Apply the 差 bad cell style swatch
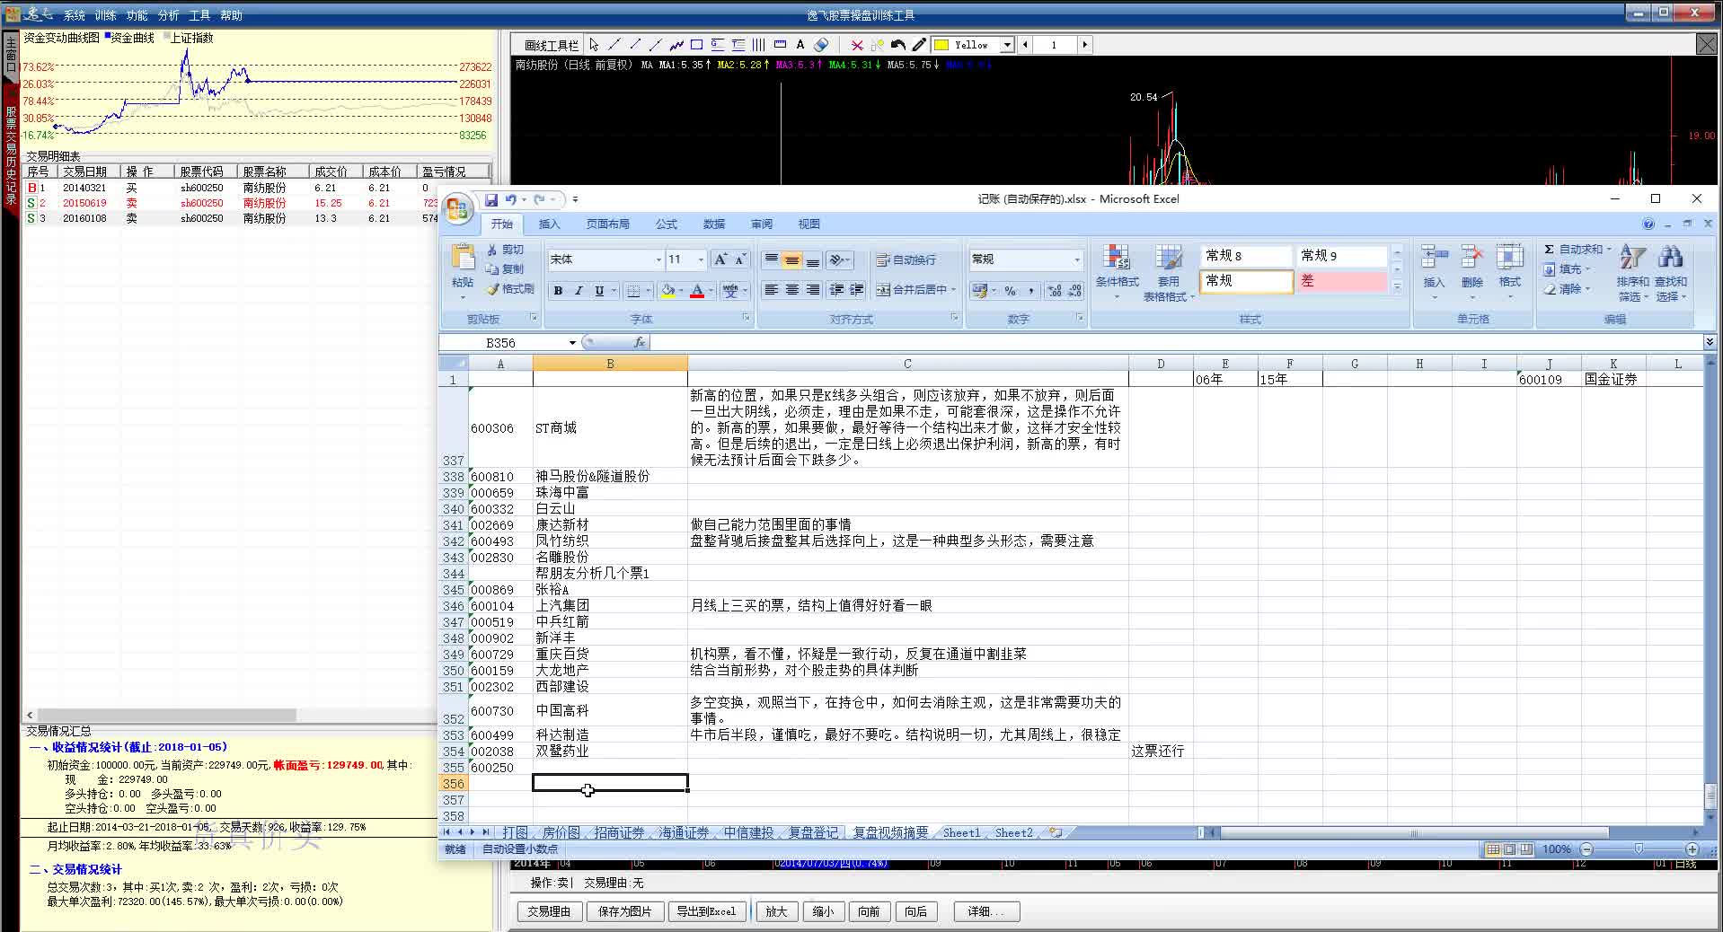 (x=1341, y=281)
